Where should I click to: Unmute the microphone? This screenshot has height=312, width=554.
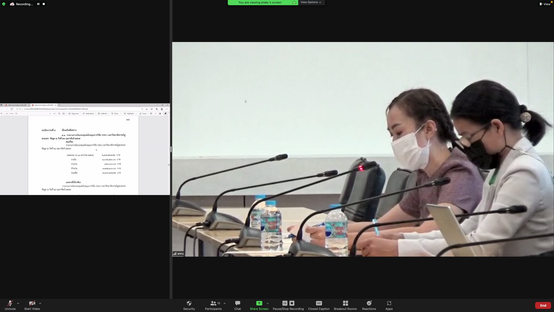pyautogui.click(x=10, y=305)
